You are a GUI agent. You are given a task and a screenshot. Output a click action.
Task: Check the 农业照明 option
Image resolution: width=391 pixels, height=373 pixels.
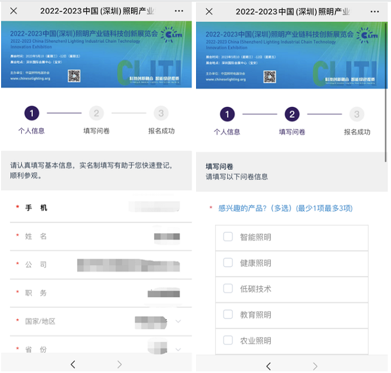(228, 340)
